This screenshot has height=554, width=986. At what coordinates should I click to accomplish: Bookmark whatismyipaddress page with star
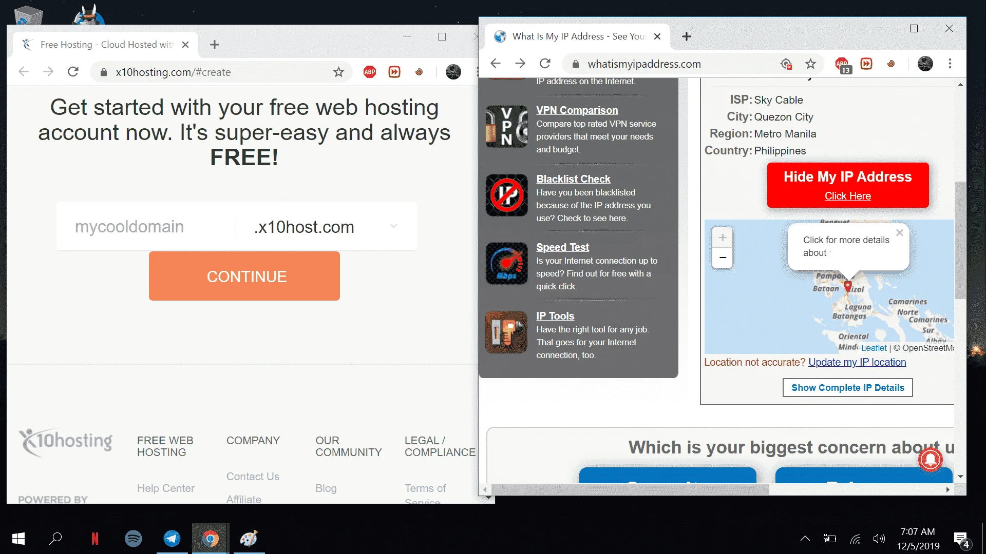810,64
